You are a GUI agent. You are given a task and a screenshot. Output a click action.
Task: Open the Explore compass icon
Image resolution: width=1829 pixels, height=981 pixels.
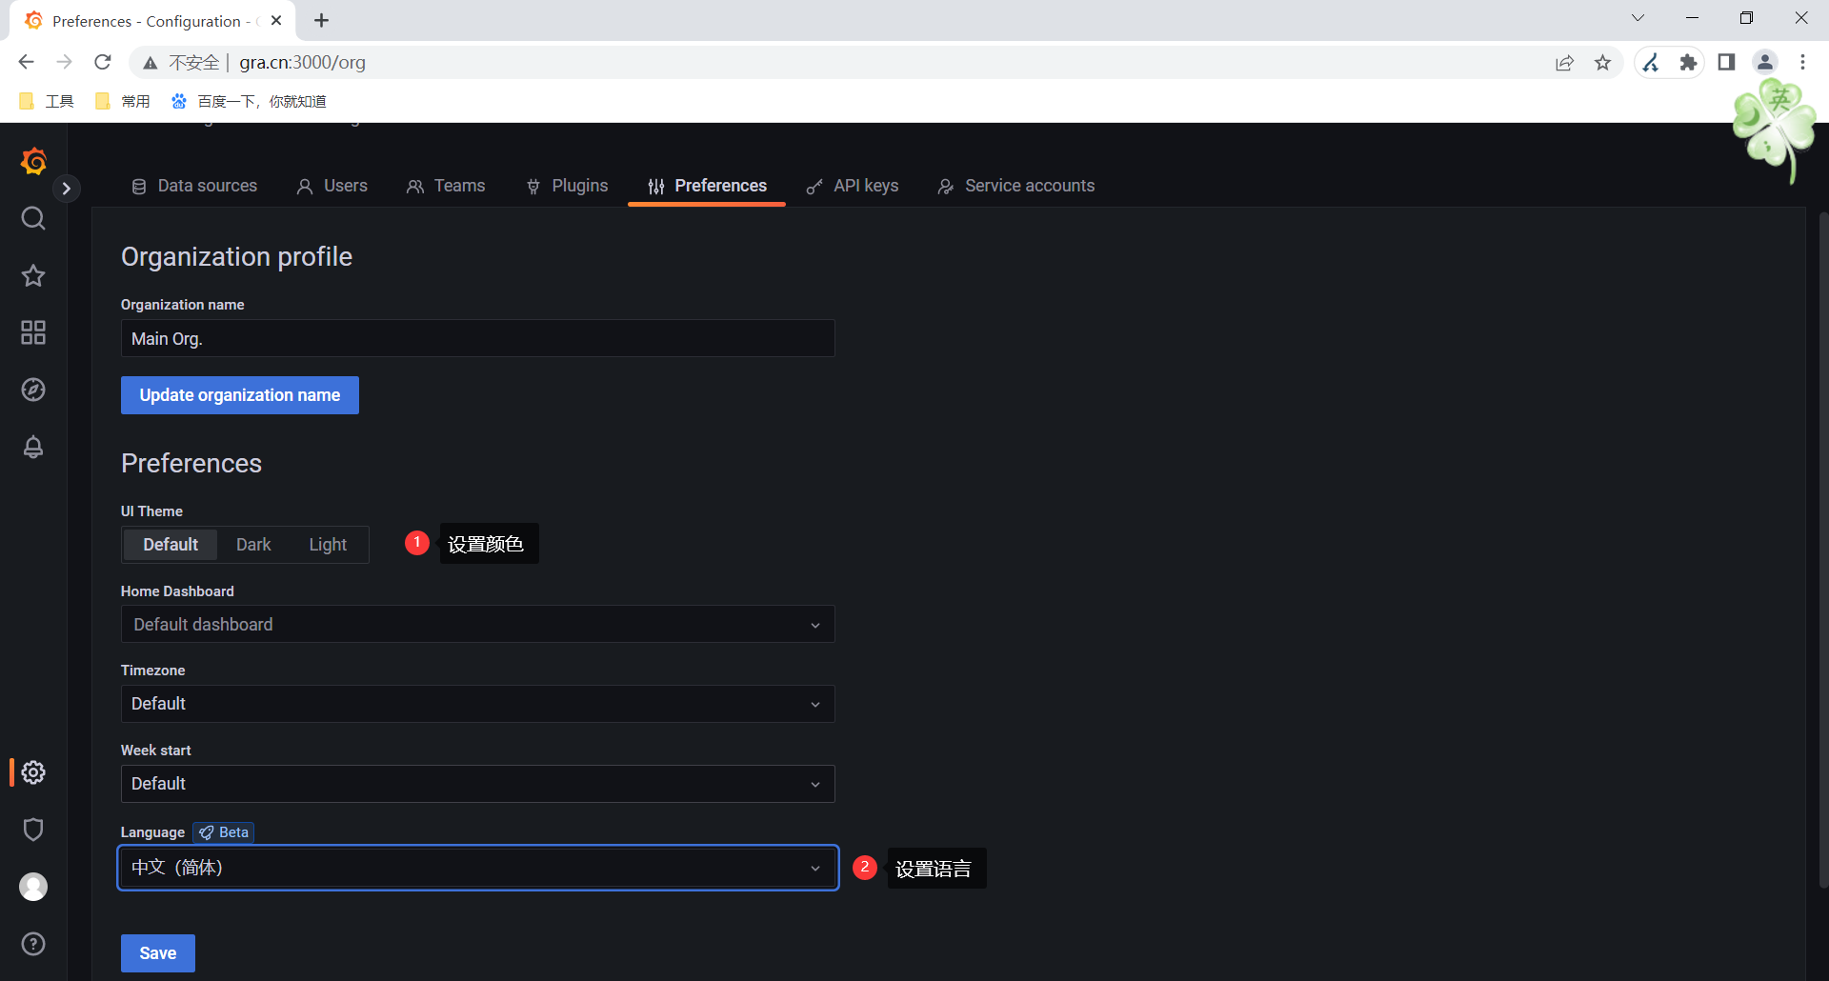[x=33, y=390]
